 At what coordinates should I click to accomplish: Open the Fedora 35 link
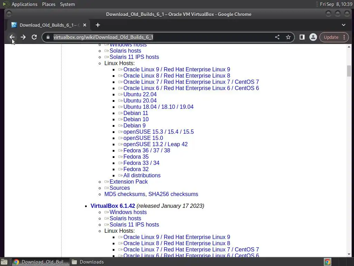point(136,157)
